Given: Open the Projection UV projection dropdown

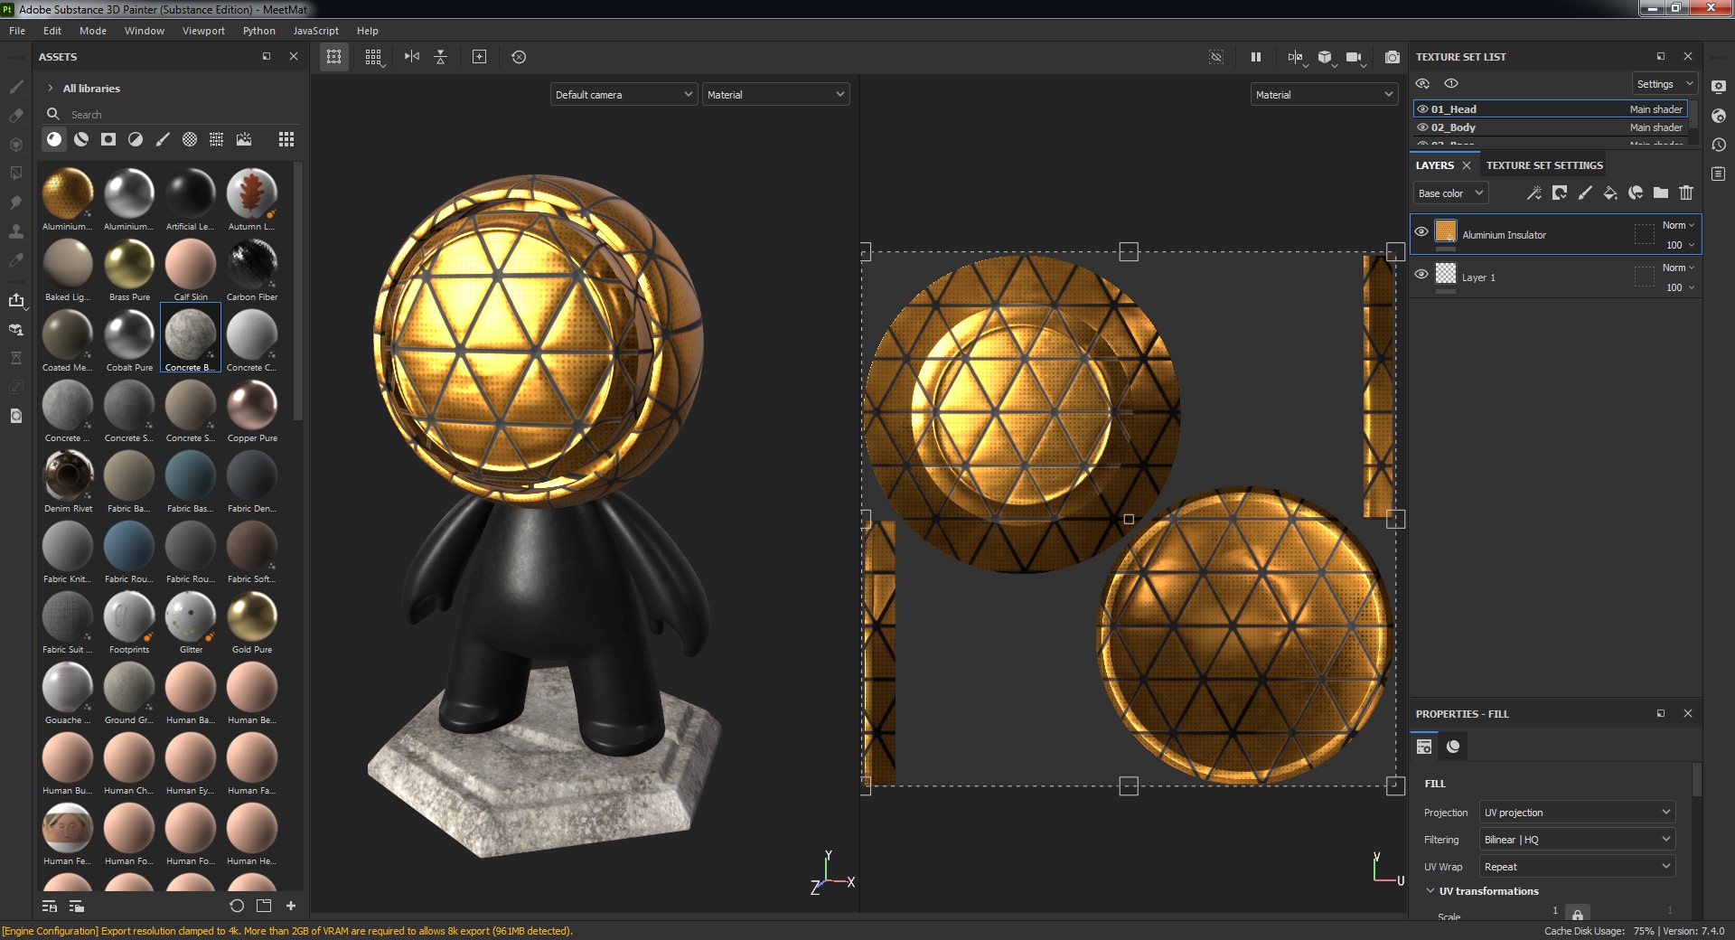Looking at the screenshot, I should click(x=1577, y=813).
